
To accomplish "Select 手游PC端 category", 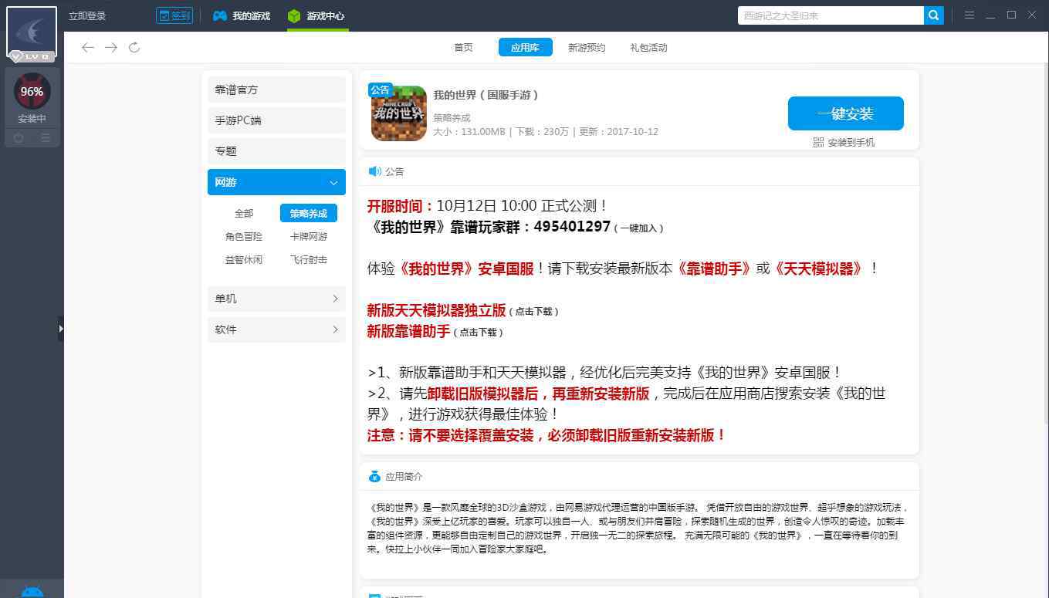I will click(x=276, y=120).
